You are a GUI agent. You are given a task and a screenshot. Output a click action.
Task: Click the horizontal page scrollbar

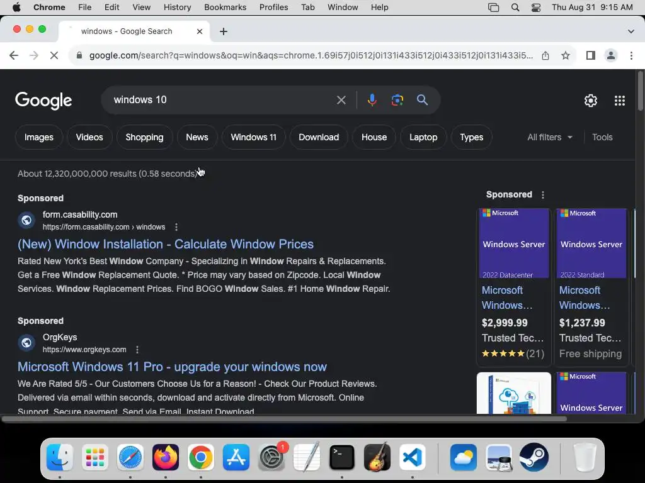284,419
